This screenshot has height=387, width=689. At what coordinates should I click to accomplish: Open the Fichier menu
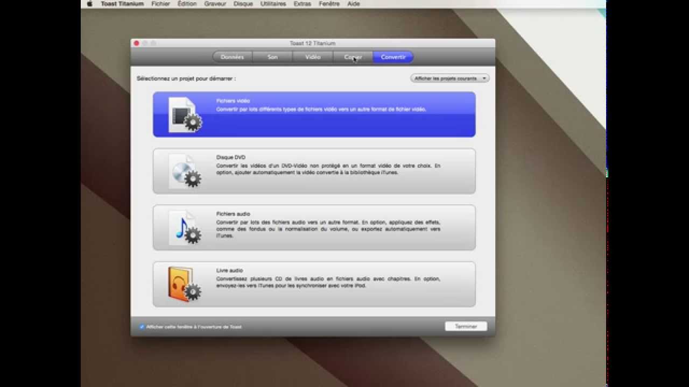(160, 4)
